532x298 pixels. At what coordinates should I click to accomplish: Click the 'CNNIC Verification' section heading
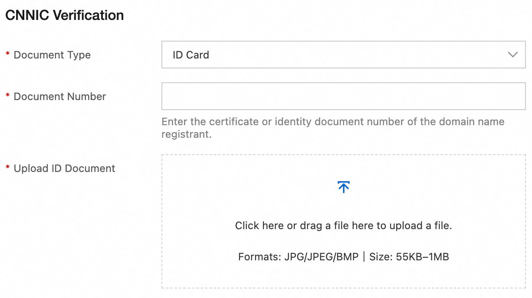point(64,16)
